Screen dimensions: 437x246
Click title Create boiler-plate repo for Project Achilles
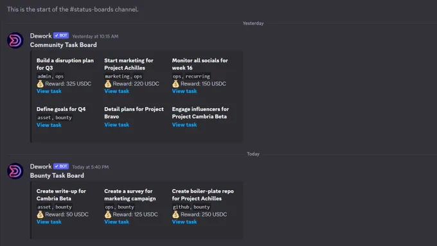203,195
